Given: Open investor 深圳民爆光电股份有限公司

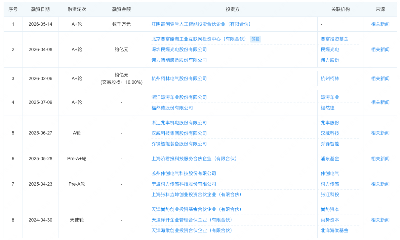Looking at the screenshot, I should [179, 49].
